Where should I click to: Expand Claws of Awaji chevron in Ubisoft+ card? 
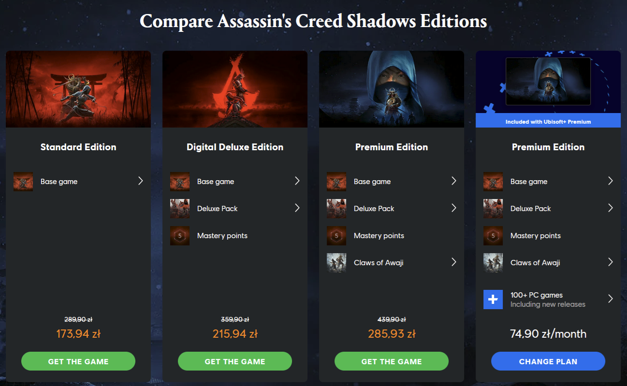pyautogui.click(x=611, y=262)
